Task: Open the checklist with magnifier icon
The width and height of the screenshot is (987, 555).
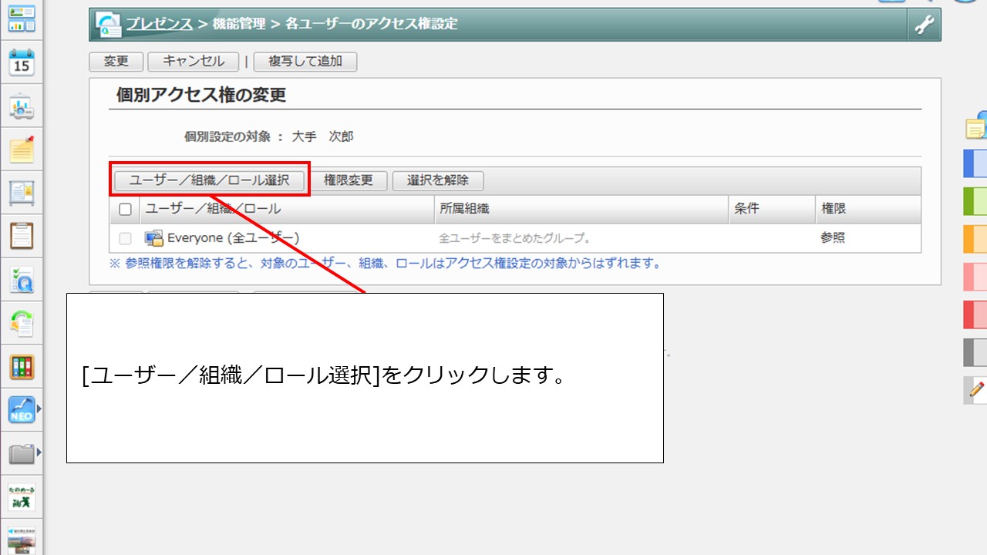Action: pyautogui.click(x=22, y=280)
